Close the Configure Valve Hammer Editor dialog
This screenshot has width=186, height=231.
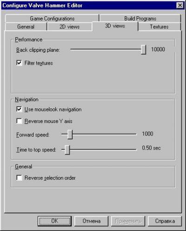180,6
